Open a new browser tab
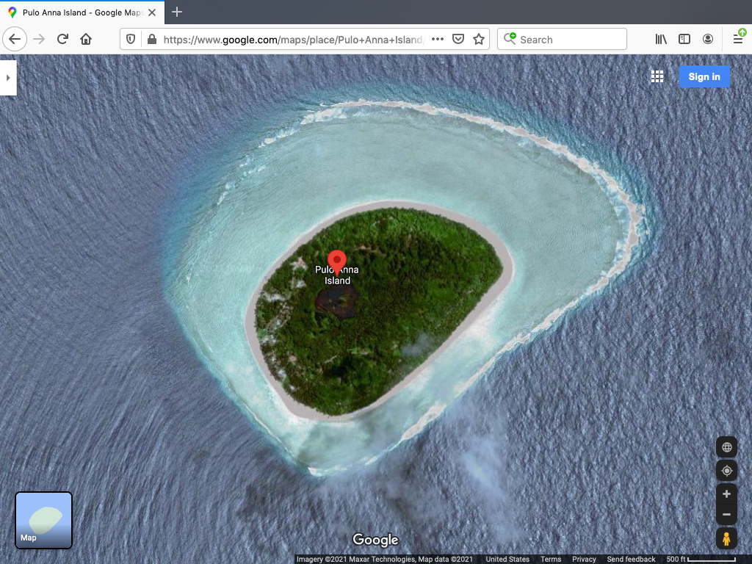The width and height of the screenshot is (752, 564). 177,12
